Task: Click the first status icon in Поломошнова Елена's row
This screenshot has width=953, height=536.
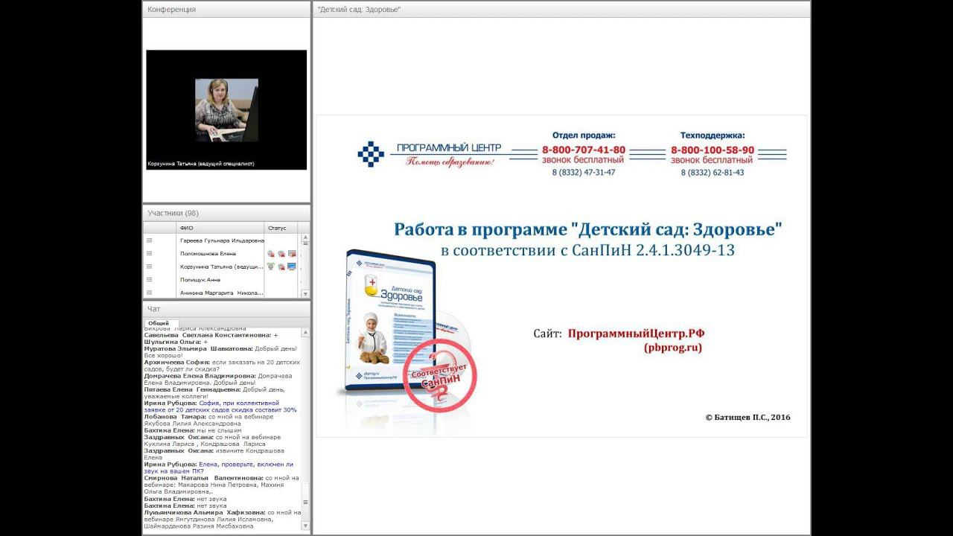Action: [271, 254]
